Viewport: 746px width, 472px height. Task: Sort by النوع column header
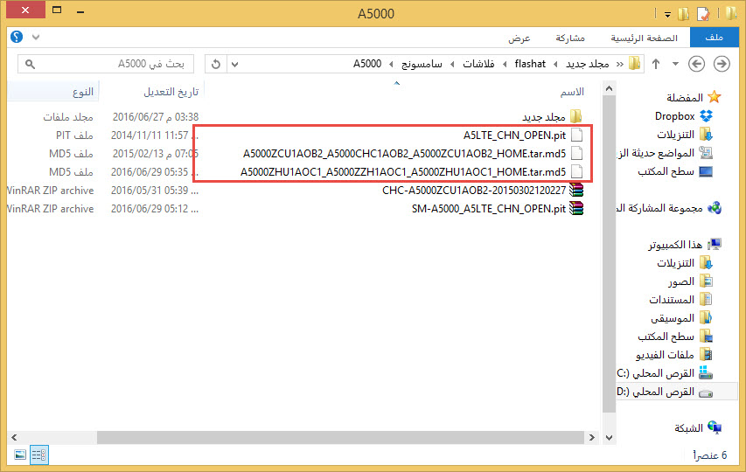click(x=83, y=92)
